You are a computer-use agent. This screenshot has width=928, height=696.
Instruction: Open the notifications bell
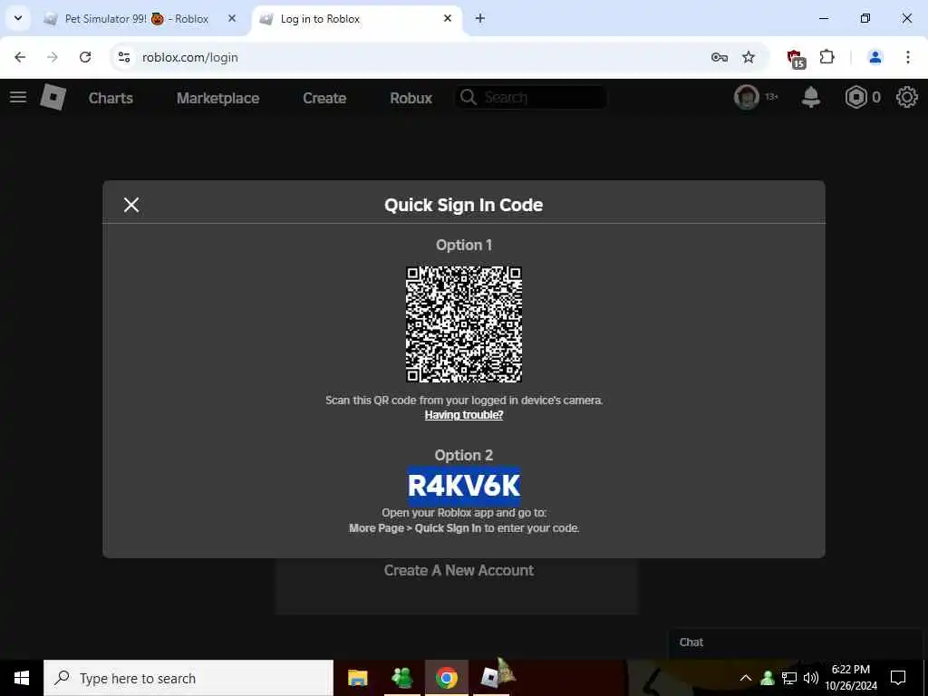811,97
